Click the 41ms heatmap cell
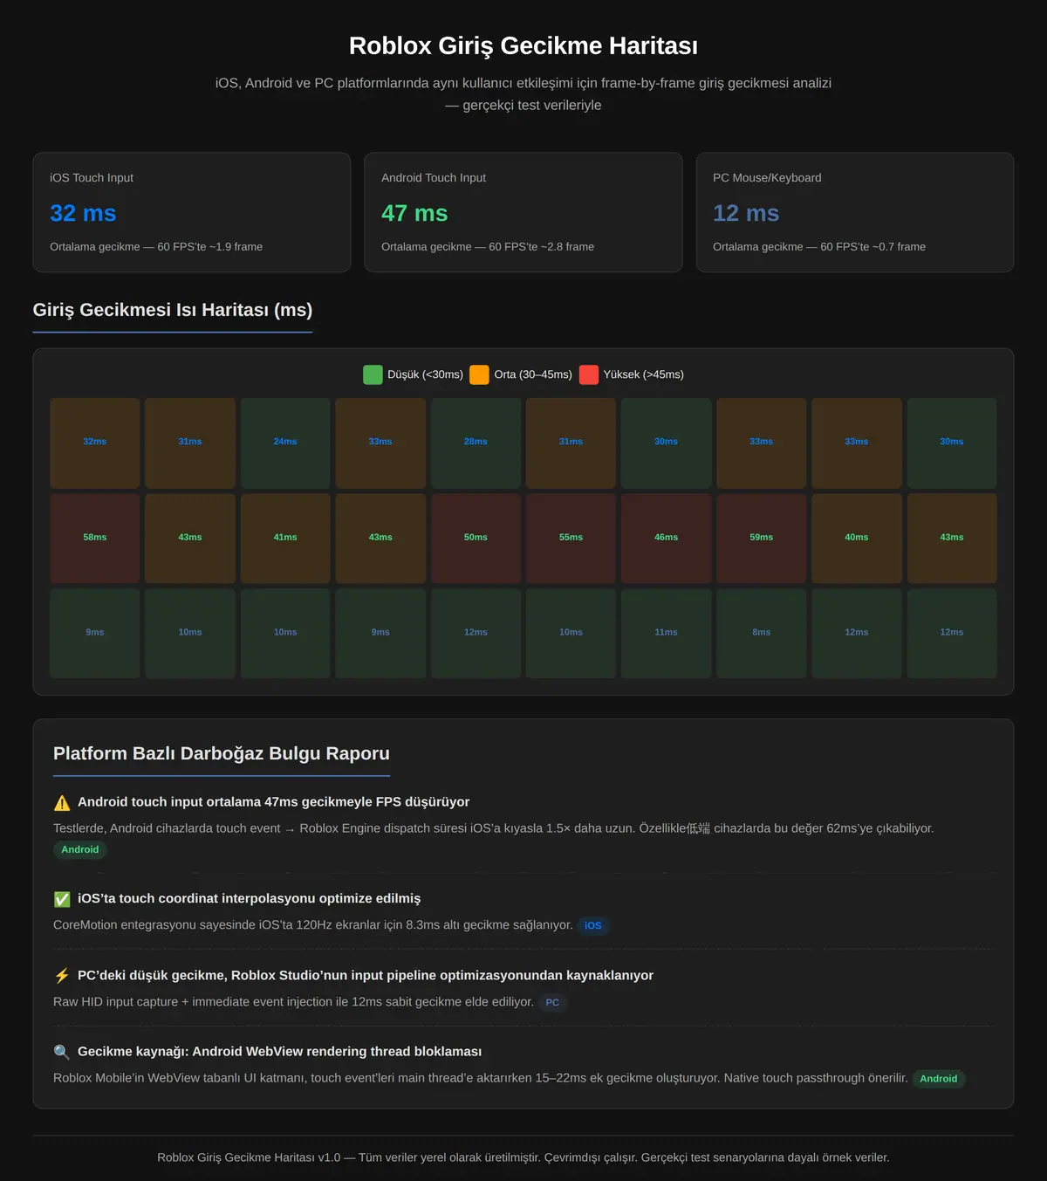This screenshot has height=1181, width=1047. (285, 538)
